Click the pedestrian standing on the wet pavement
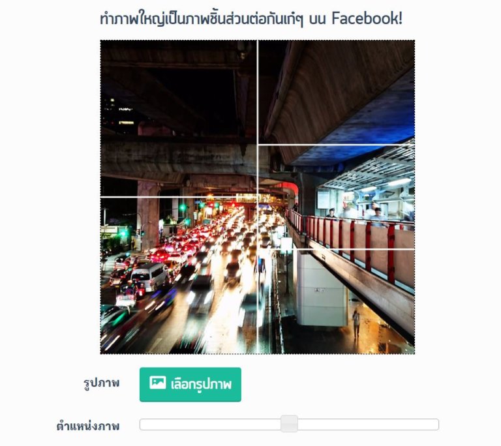 (356, 323)
